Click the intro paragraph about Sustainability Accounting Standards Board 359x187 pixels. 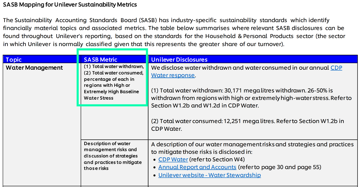(174, 32)
